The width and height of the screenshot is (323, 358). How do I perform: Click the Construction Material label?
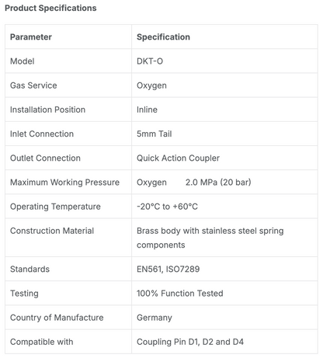[x=52, y=231]
